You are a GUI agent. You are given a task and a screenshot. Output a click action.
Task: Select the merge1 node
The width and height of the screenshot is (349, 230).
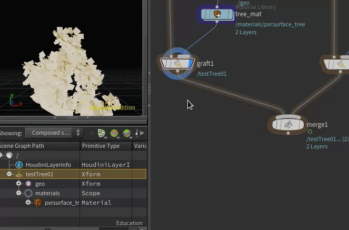tap(288, 124)
